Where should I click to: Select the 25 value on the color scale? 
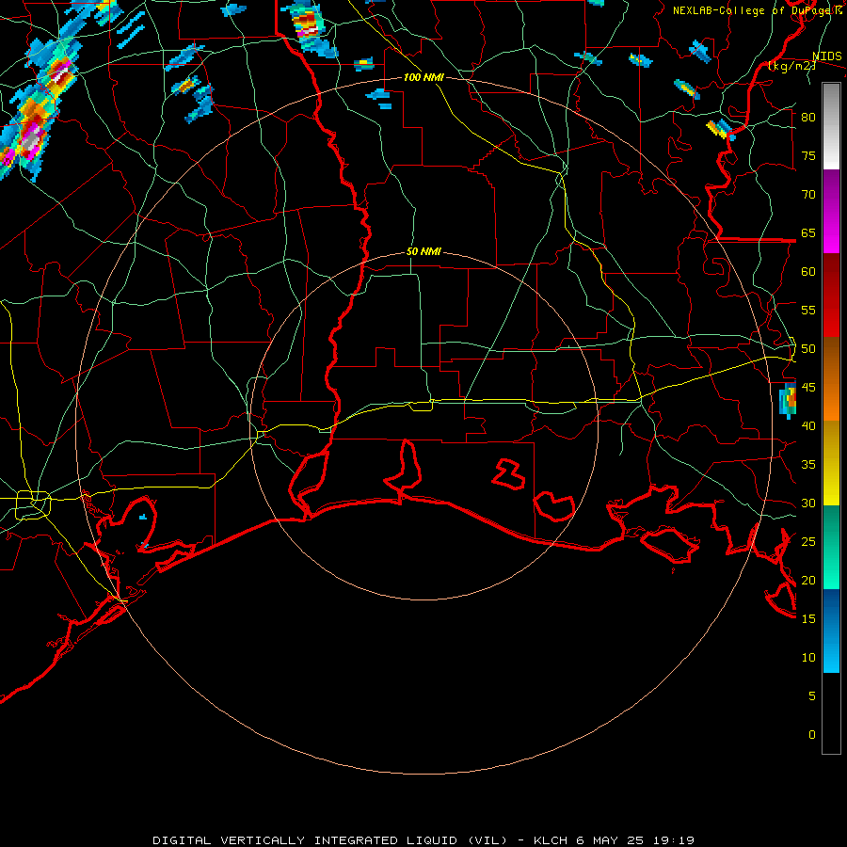click(808, 542)
